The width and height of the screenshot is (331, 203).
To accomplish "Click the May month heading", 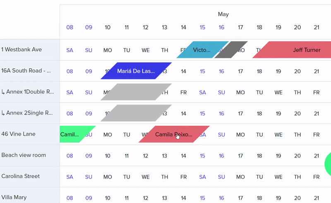I will [223, 14].
